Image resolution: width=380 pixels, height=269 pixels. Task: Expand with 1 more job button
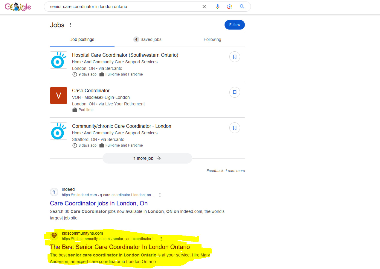147,158
